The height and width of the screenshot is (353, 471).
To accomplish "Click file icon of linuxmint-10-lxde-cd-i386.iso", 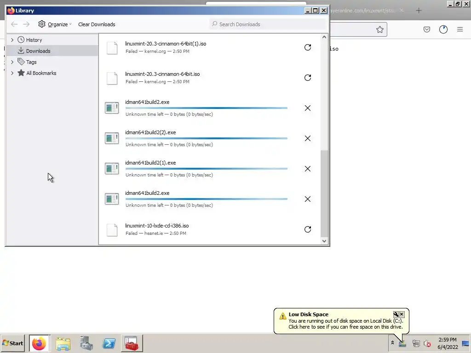I will tap(112, 230).
